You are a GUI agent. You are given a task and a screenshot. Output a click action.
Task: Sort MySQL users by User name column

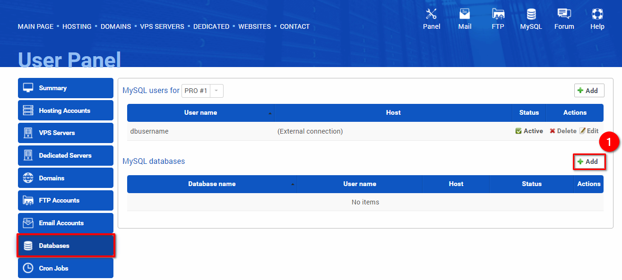pyautogui.click(x=201, y=112)
